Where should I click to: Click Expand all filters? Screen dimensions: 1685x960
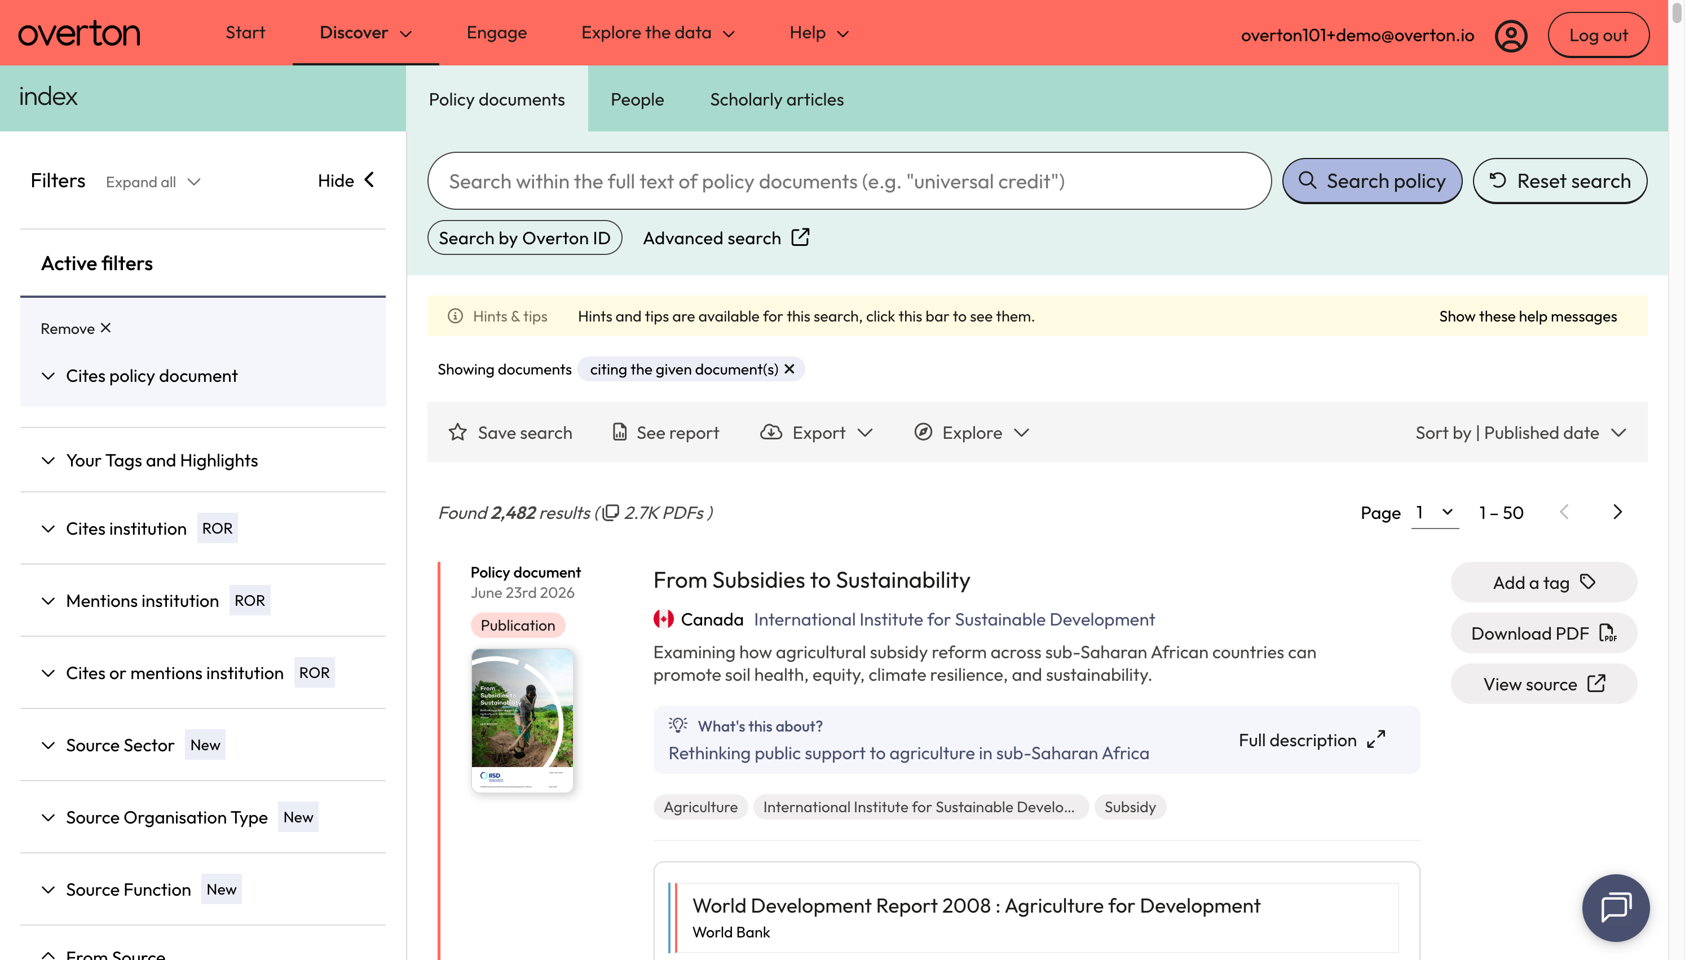153,182
